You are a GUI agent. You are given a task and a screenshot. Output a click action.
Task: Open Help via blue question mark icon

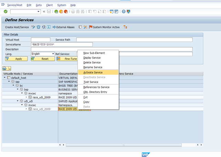coord(123,12)
